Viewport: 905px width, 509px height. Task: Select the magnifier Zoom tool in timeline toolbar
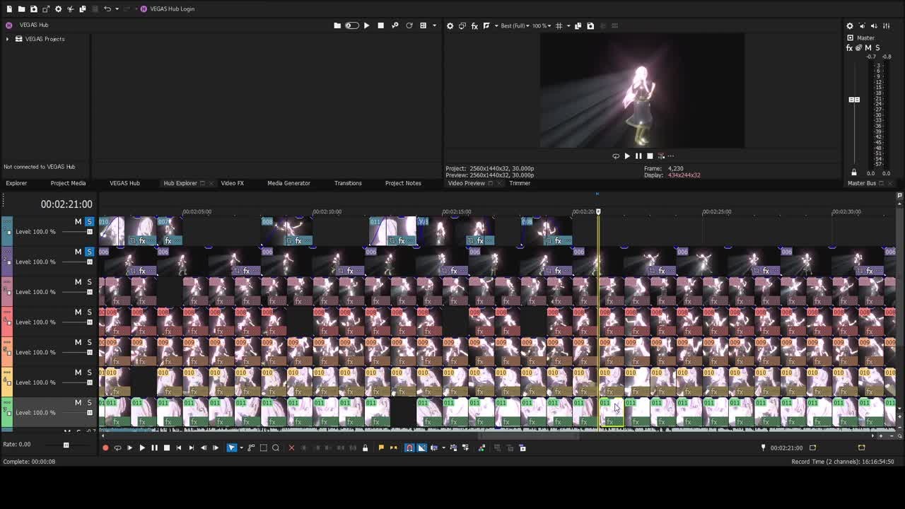(x=276, y=447)
